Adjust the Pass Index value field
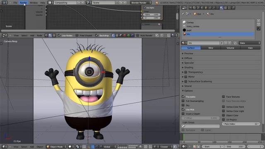This screenshot has height=149, width=265. coord(241,124)
